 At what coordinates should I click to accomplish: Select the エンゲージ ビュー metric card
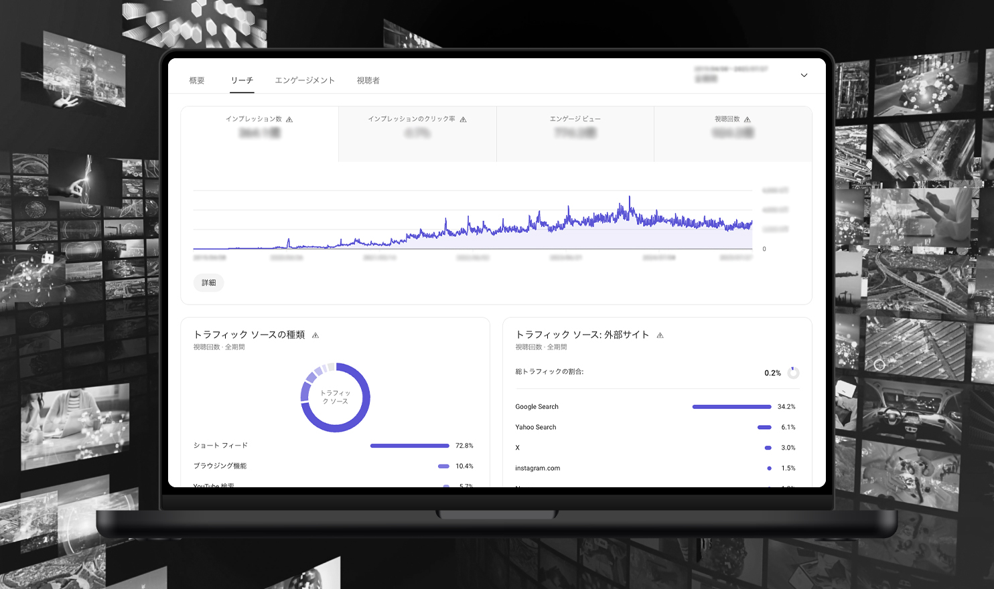click(x=575, y=133)
